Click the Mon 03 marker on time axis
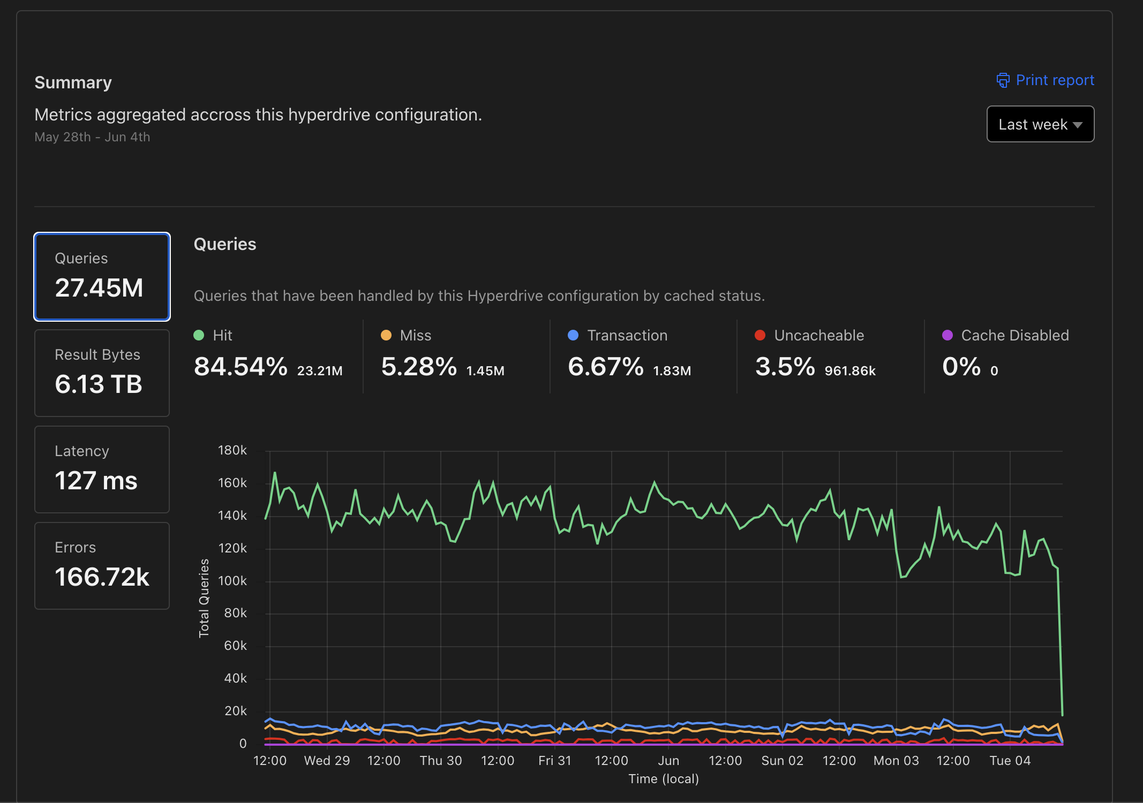1143x803 pixels. click(896, 760)
